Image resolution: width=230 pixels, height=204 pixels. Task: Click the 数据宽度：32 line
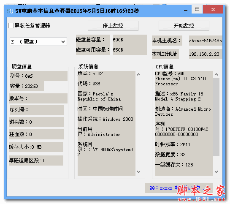click(x=170, y=155)
